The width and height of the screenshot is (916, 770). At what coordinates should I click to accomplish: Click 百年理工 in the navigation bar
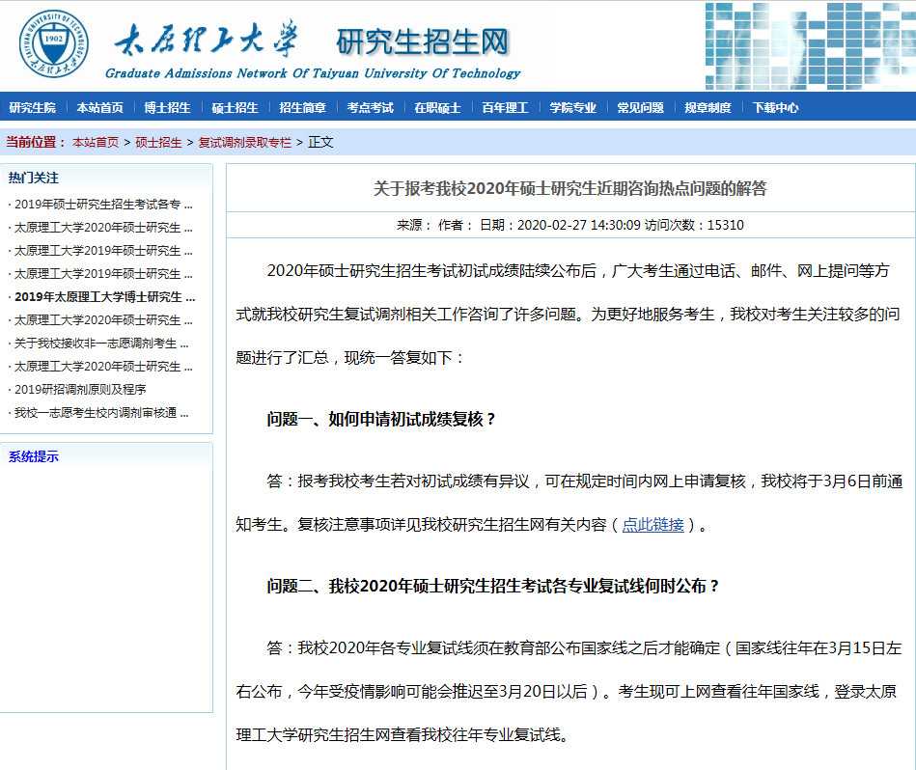505,108
